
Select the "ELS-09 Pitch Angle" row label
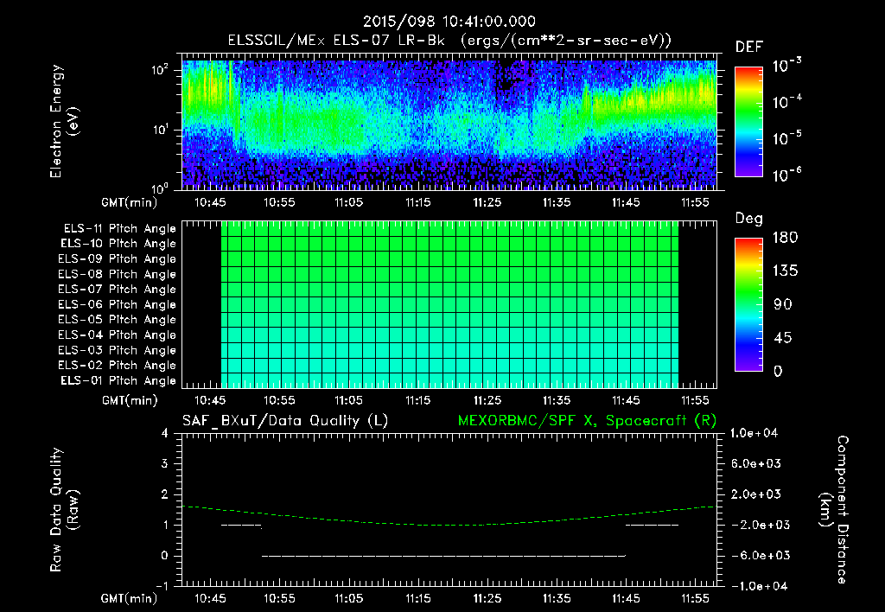(117, 258)
